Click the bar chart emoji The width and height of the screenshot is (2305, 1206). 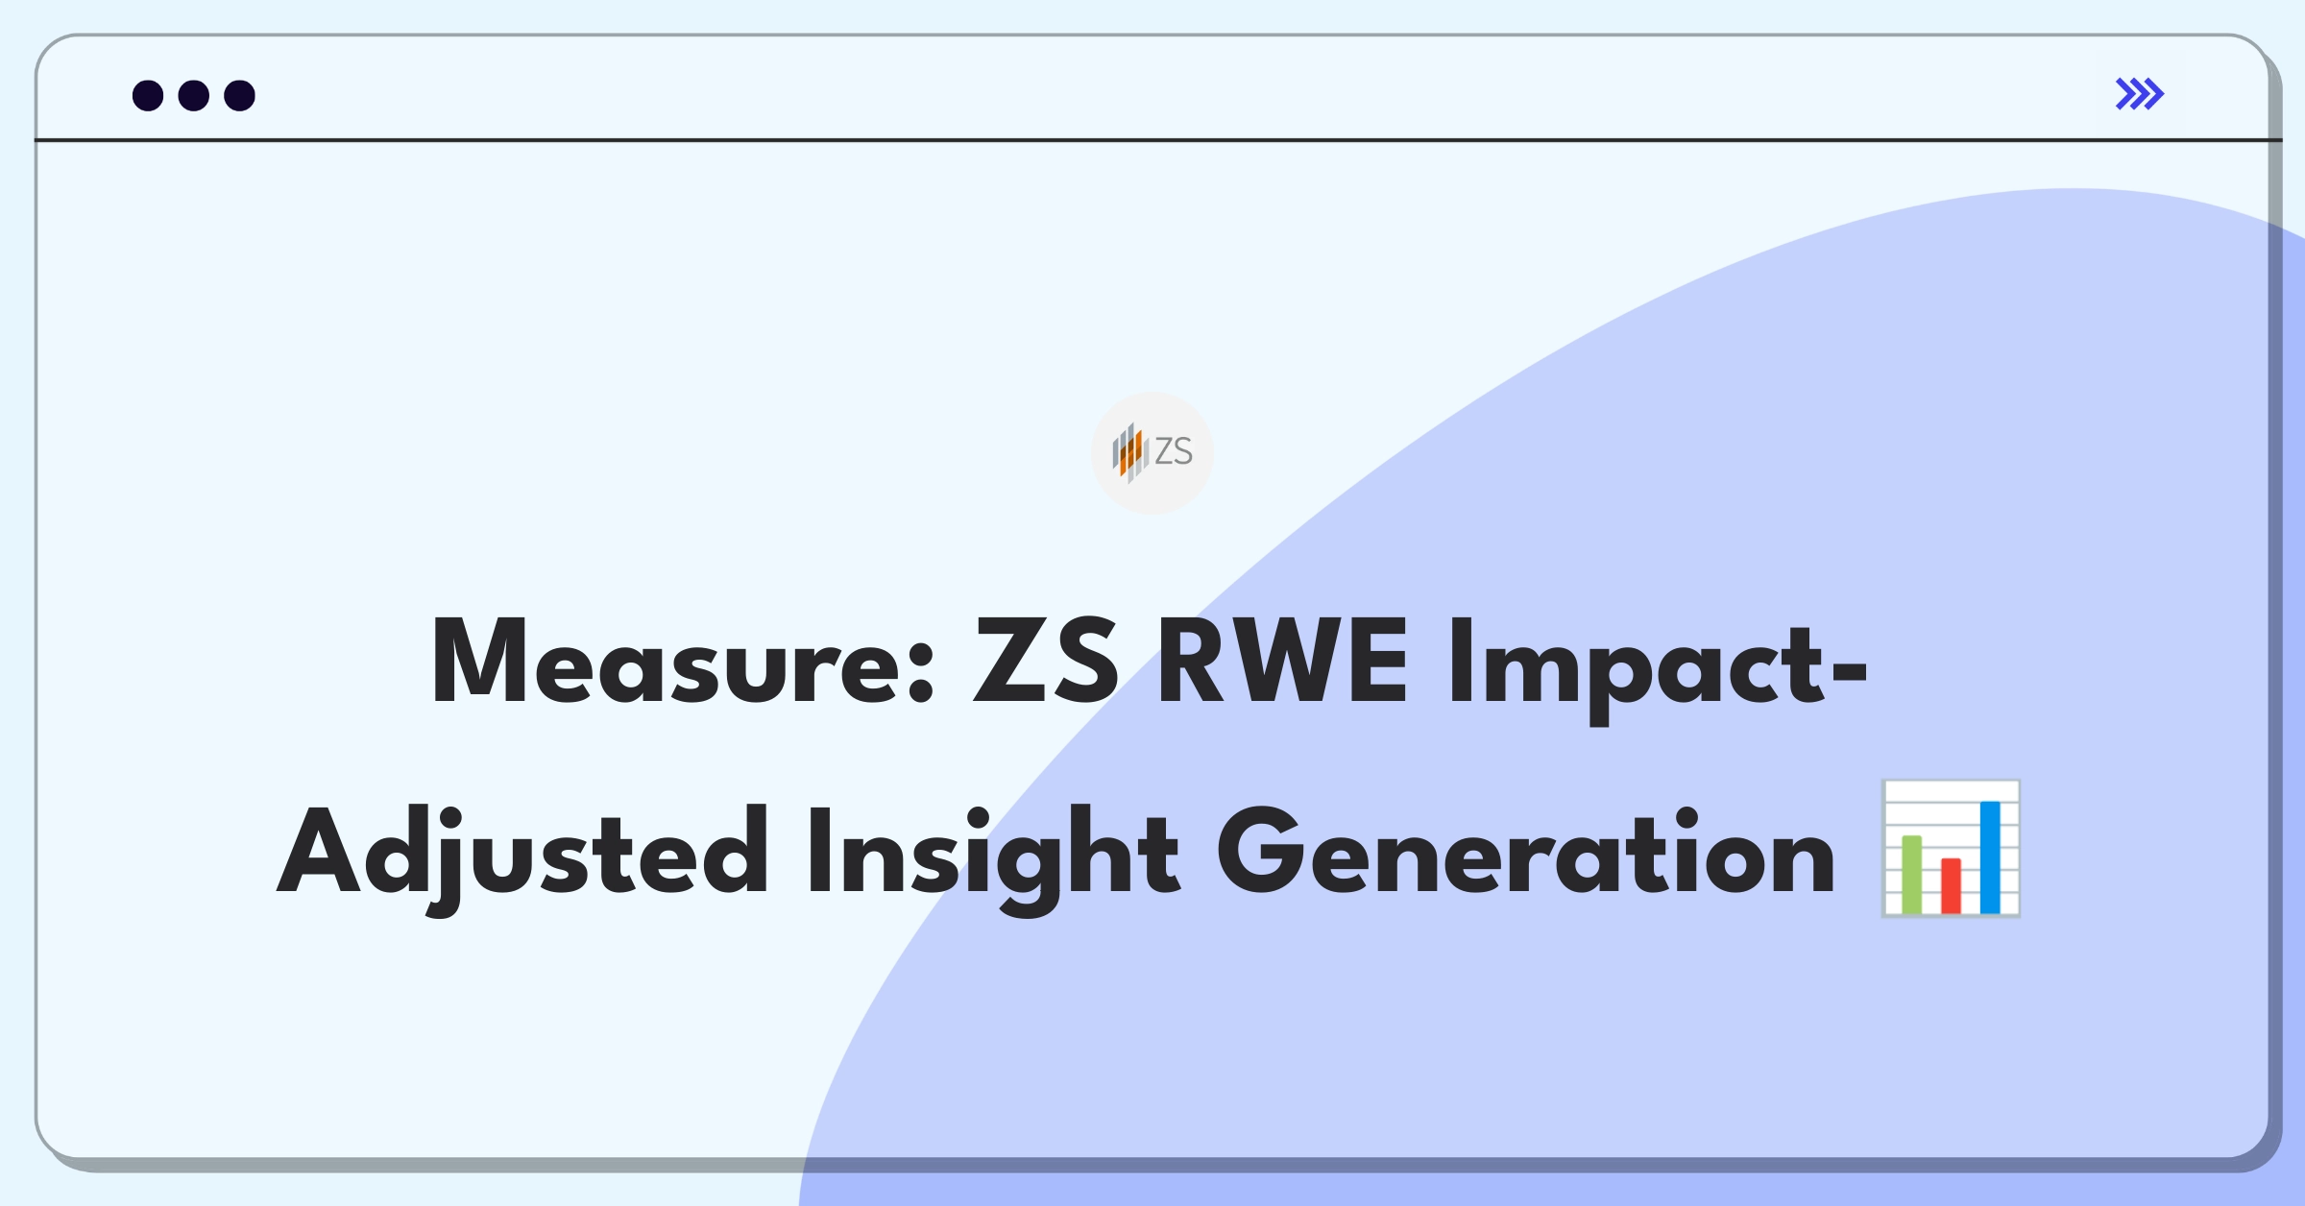click(x=1951, y=849)
